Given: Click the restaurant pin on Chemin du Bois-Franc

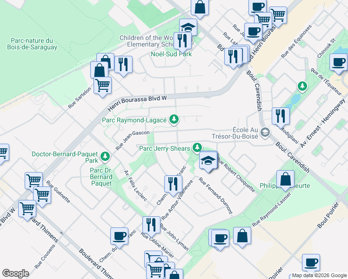Looking at the screenshot, I should (x=173, y=185).
